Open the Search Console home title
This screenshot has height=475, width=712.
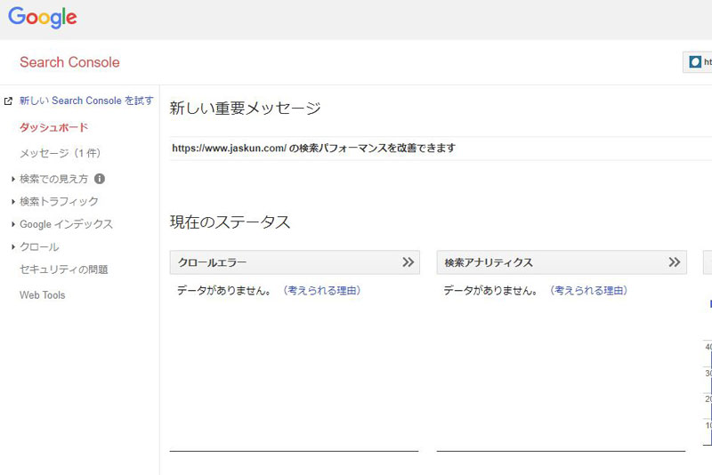coord(69,62)
